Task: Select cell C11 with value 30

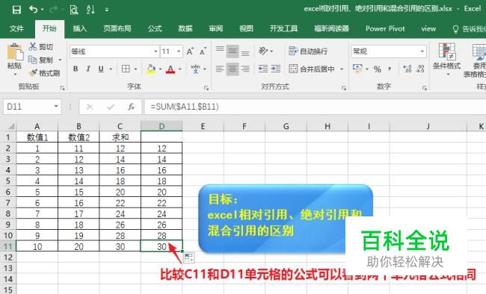Action: point(120,246)
